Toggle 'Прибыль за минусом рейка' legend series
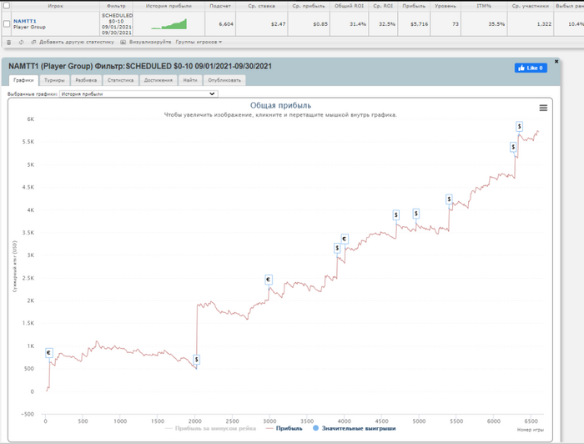This screenshot has height=444, width=584. click(x=210, y=428)
